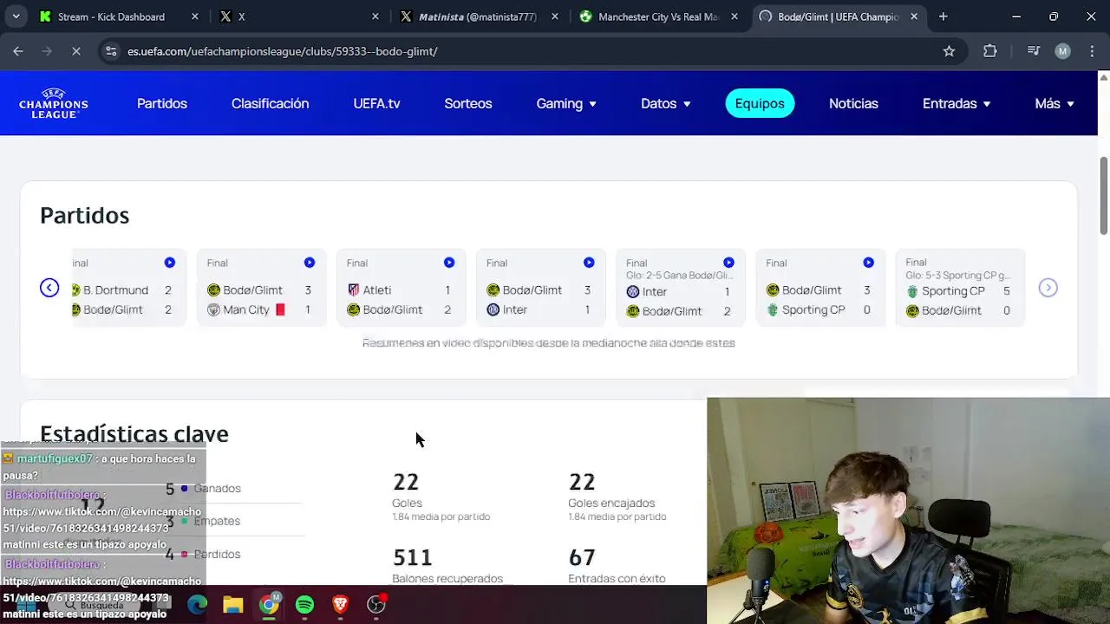Viewport: 1110px width, 624px height.
Task: Open Bodø/Glimt 3-1 Man City match
Action: click(x=261, y=288)
